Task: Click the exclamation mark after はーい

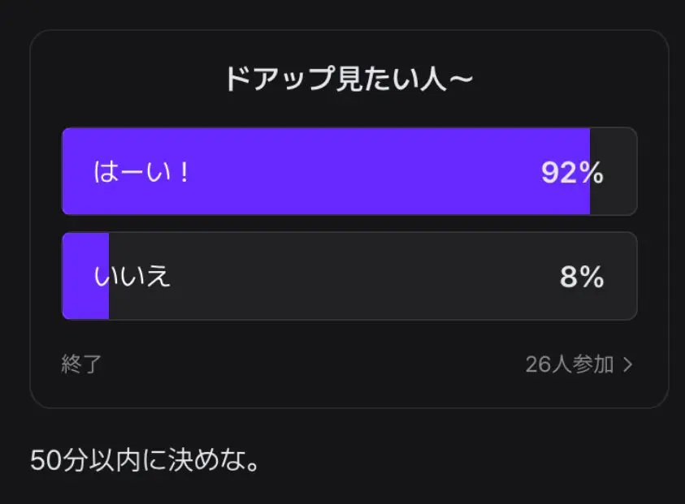Action: [x=184, y=172]
